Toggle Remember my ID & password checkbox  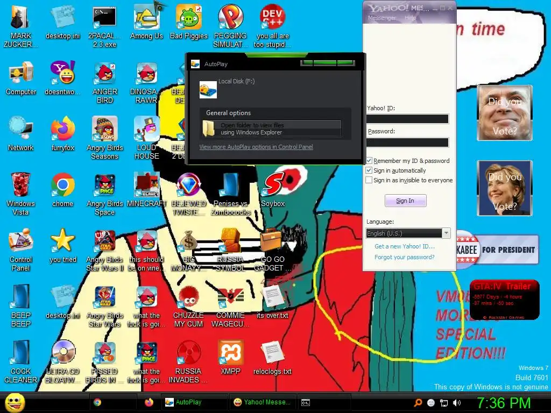click(369, 160)
